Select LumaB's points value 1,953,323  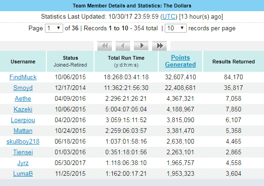click(x=180, y=174)
